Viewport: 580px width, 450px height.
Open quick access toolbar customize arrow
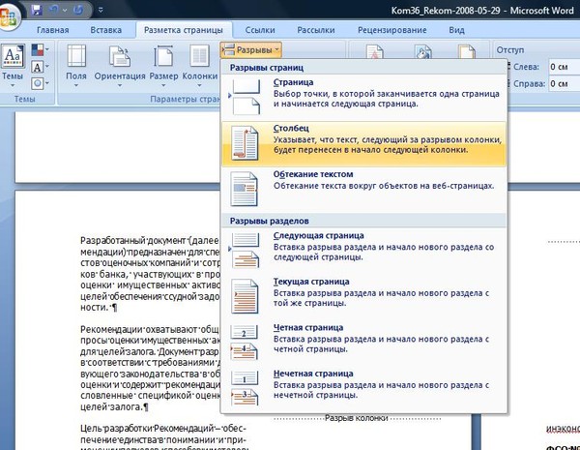point(101,11)
